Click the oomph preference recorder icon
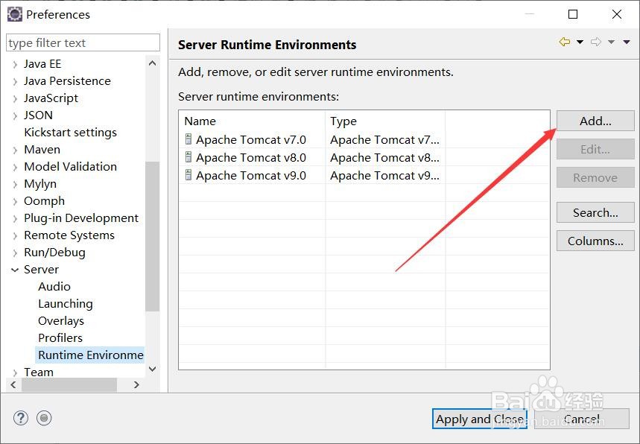 [44, 418]
